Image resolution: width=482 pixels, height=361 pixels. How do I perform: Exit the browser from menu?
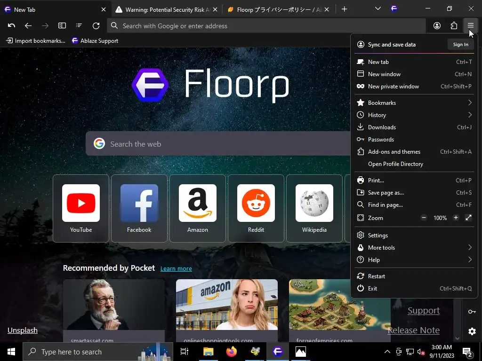[x=414, y=288]
